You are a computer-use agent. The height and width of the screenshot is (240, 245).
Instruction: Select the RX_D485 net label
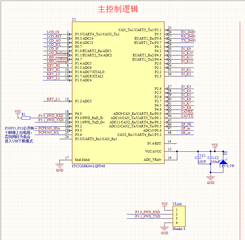point(188,36)
